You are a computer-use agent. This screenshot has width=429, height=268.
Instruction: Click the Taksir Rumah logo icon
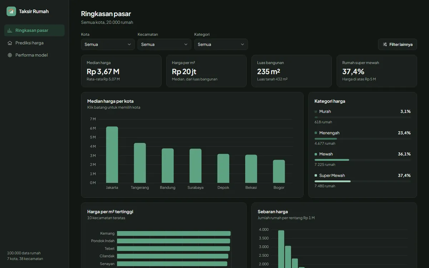point(11,11)
